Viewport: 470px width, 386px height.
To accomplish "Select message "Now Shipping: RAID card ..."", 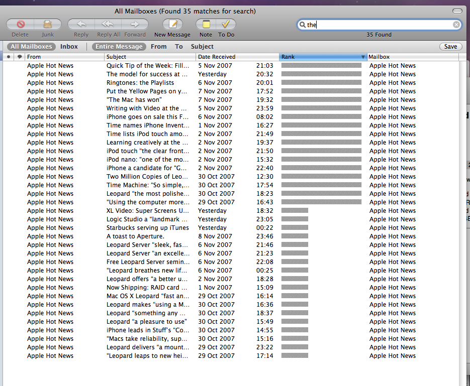I will click(x=231, y=287).
